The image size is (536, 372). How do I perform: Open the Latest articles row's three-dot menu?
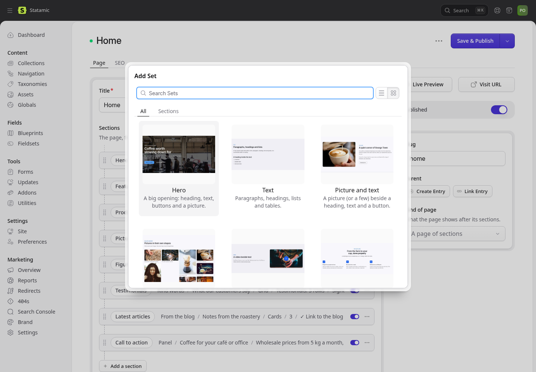click(367, 317)
